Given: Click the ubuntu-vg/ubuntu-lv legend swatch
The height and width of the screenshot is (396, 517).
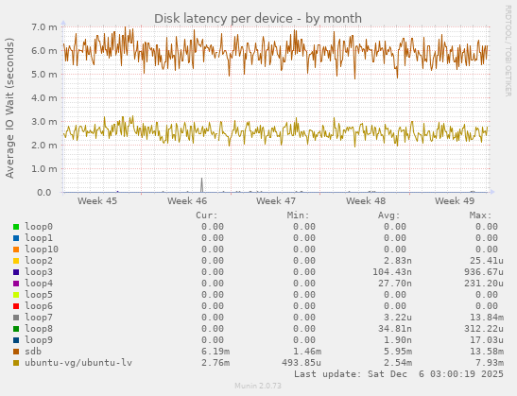Looking at the screenshot, I should [x=16, y=363].
